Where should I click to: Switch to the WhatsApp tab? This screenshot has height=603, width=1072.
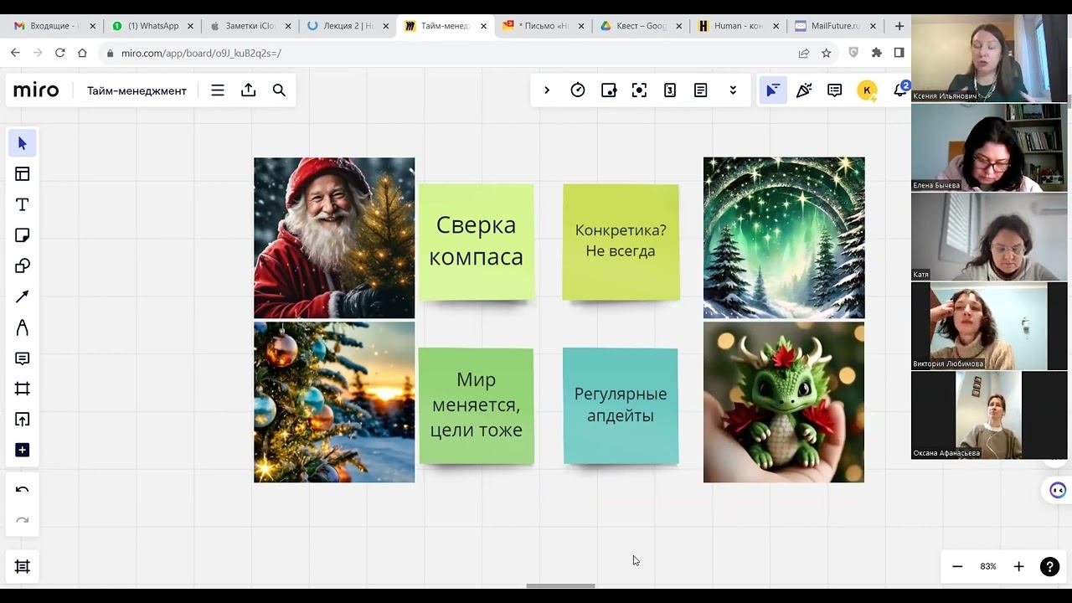pyautogui.click(x=152, y=26)
